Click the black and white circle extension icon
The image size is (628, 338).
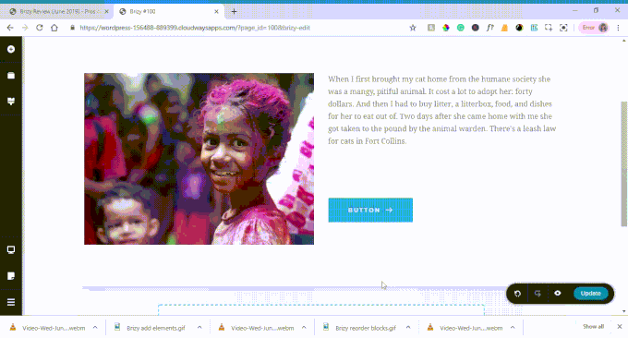[519, 28]
